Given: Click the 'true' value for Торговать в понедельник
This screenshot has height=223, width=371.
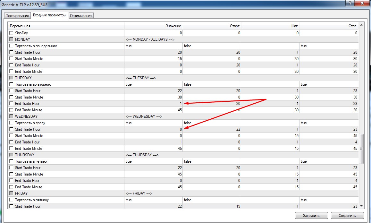Looking at the screenshot, I should tap(154, 46).
